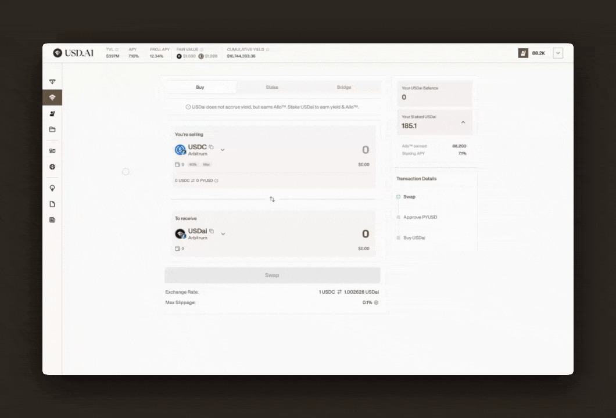Collapse the Your Staked USDai panel

(x=463, y=122)
